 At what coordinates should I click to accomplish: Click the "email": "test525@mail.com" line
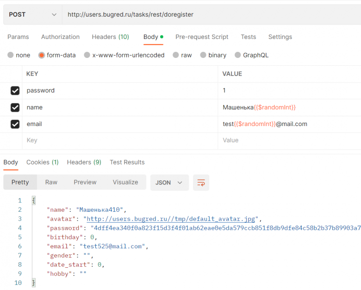97,246
